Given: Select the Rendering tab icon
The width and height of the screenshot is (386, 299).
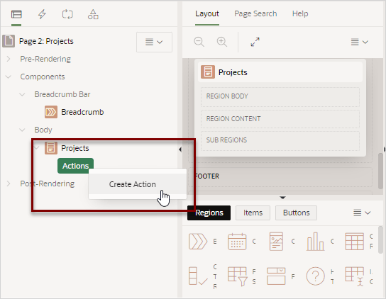Looking at the screenshot, I should (16, 14).
